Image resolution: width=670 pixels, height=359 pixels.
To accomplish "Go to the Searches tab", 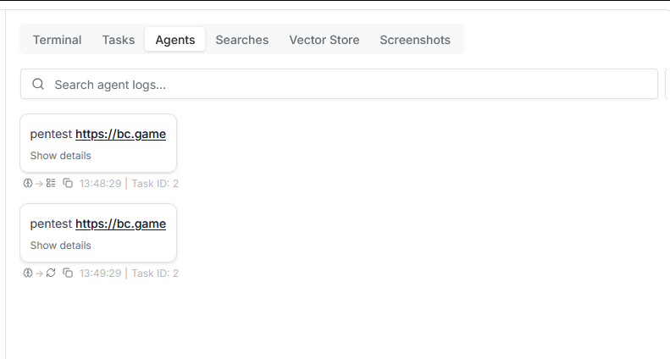I will click(241, 40).
